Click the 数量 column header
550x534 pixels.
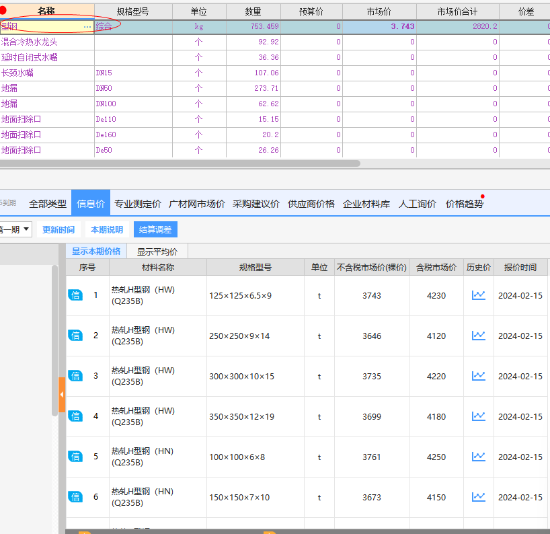pyautogui.click(x=253, y=11)
